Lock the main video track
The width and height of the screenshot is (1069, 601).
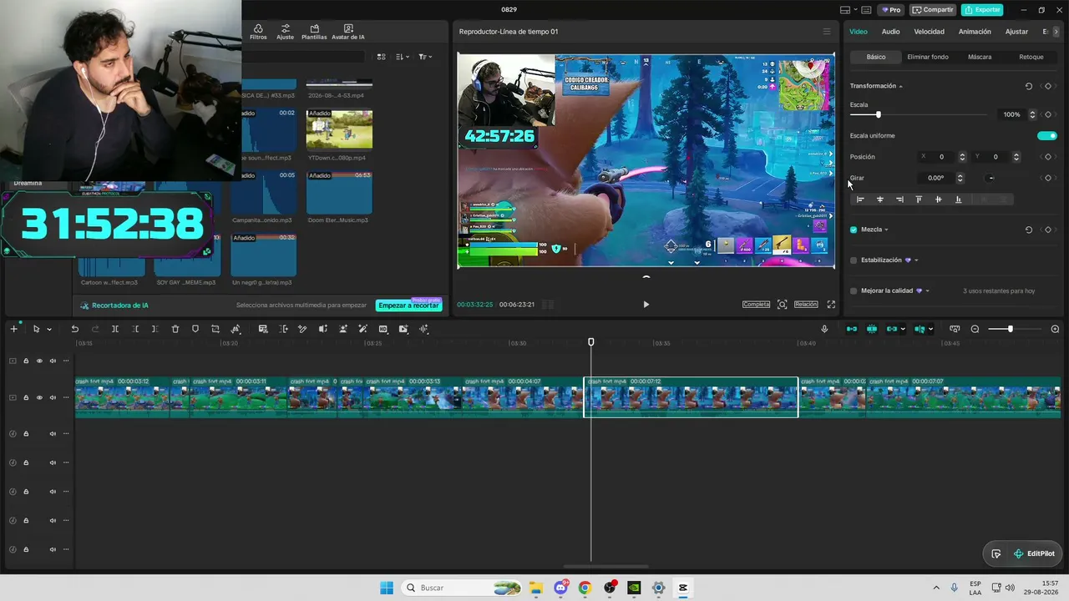click(x=26, y=397)
